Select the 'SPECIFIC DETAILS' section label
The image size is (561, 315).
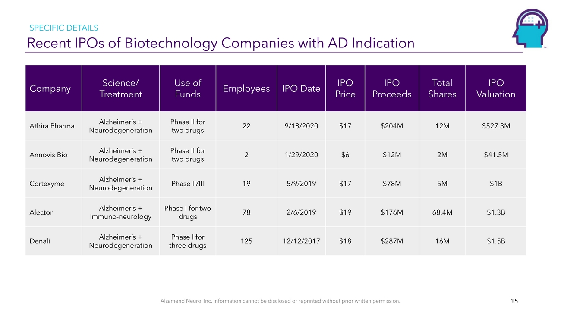tap(63, 28)
